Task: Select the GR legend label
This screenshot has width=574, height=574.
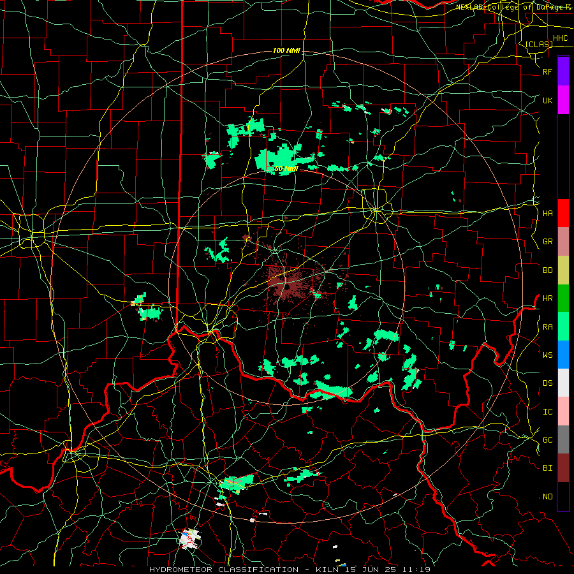Action: (547, 242)
